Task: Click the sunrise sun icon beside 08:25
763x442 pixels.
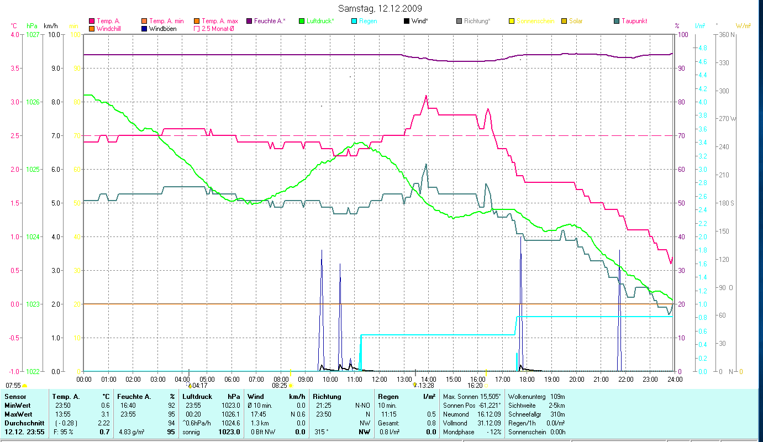Action: pos(291,386)
